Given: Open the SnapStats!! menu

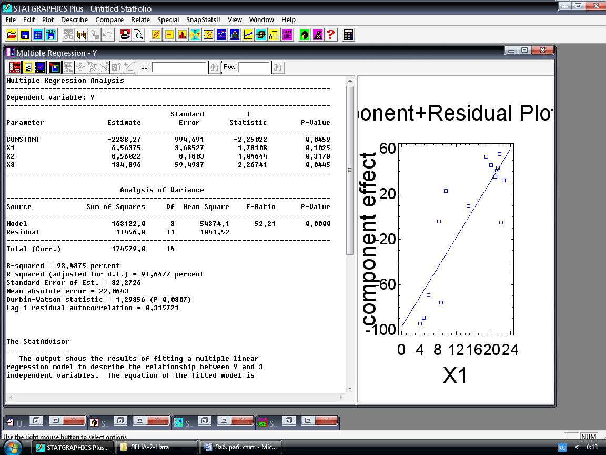Looking at the screenshot, I should (203, 19).
